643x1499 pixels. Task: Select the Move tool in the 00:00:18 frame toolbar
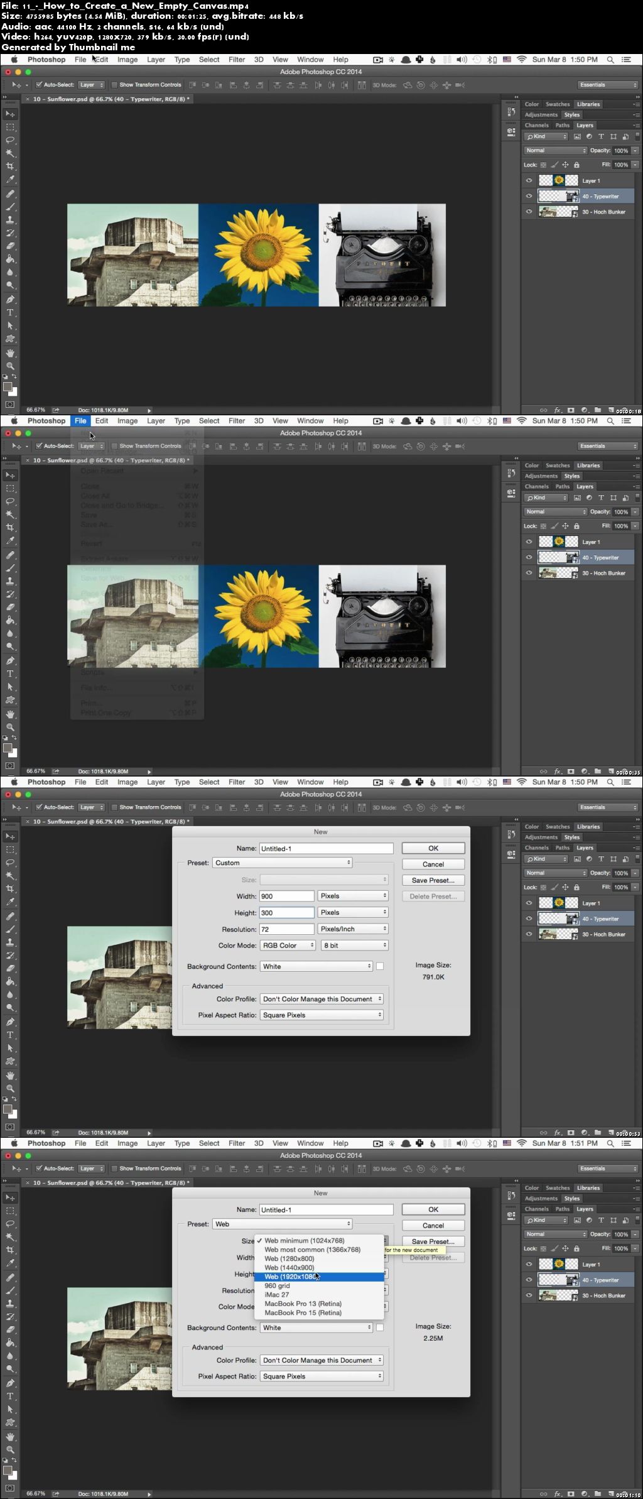(x=10, y=114)
